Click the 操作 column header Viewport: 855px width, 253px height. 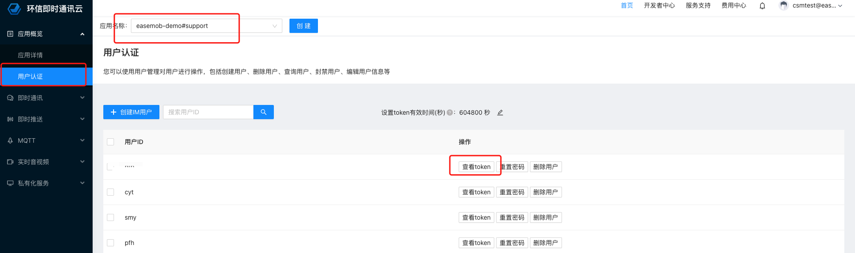pyautogui.click(x=465, y=142)
